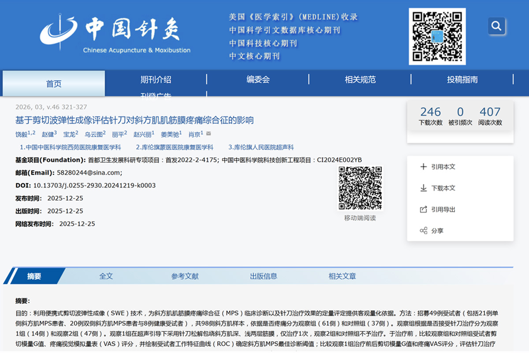Click the plus icon beside 引用本文
The image size is (529, 353).
point(424,167)
